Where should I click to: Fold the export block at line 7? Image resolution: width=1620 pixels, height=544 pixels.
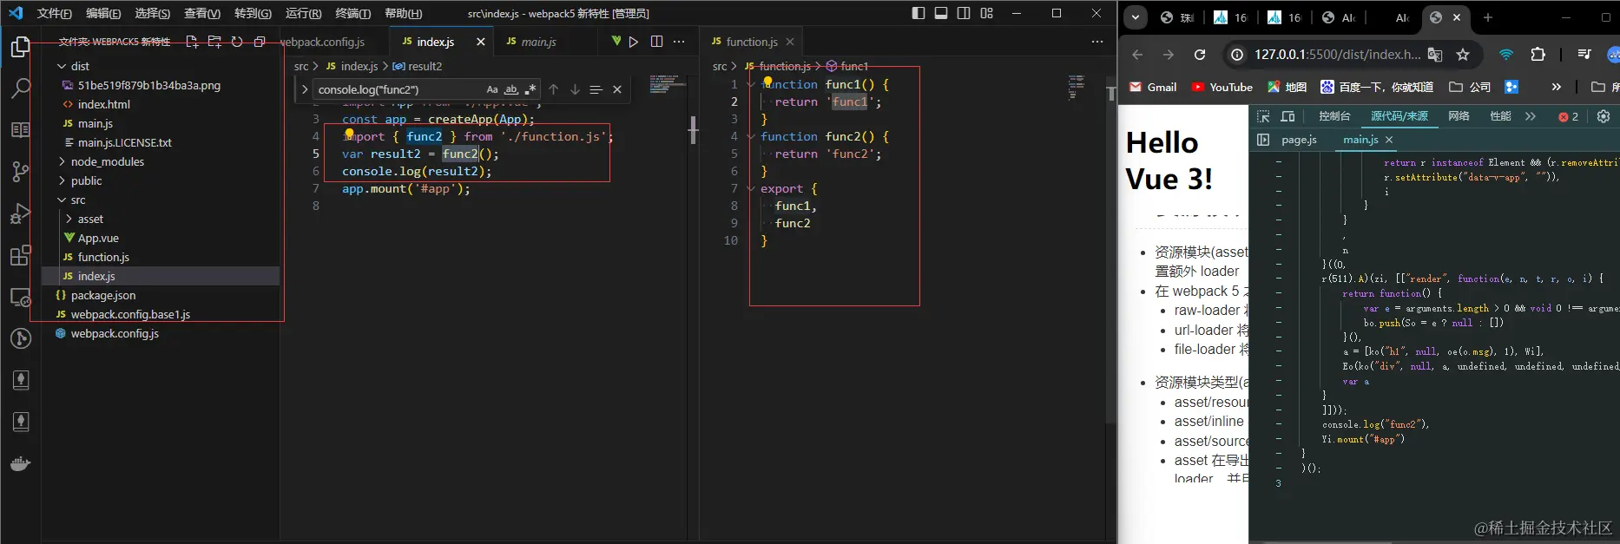[x=751, y=188]
